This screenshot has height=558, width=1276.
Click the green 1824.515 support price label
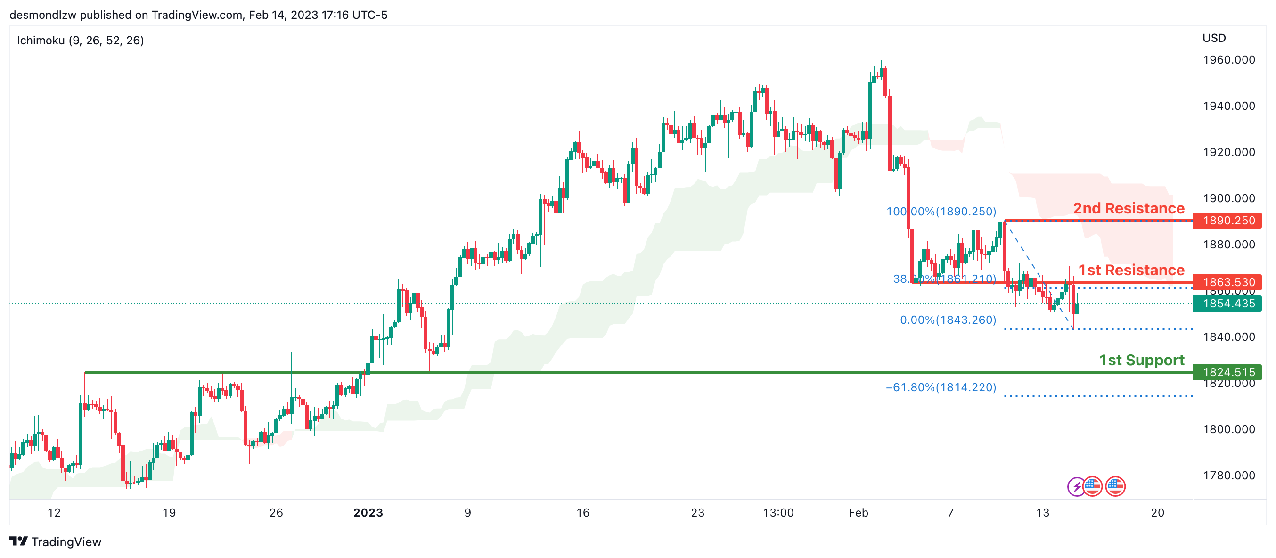point(1228,372)
